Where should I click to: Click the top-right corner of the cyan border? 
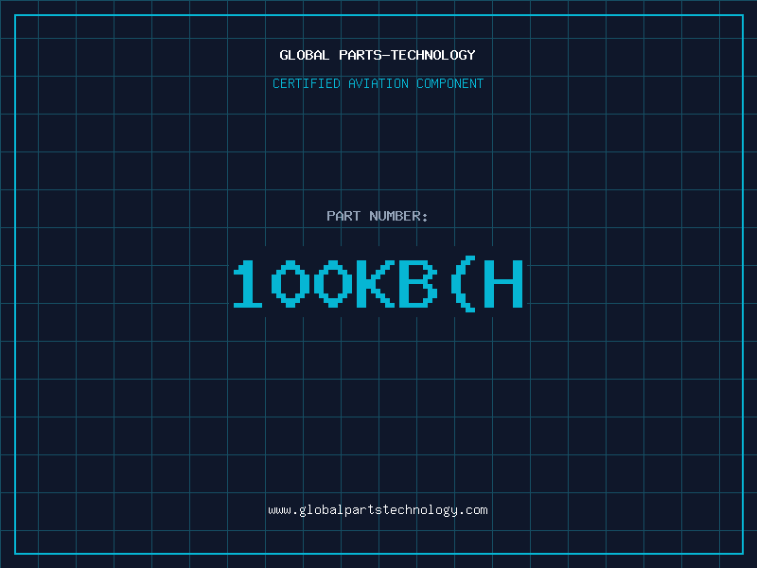tap(742, 15)
